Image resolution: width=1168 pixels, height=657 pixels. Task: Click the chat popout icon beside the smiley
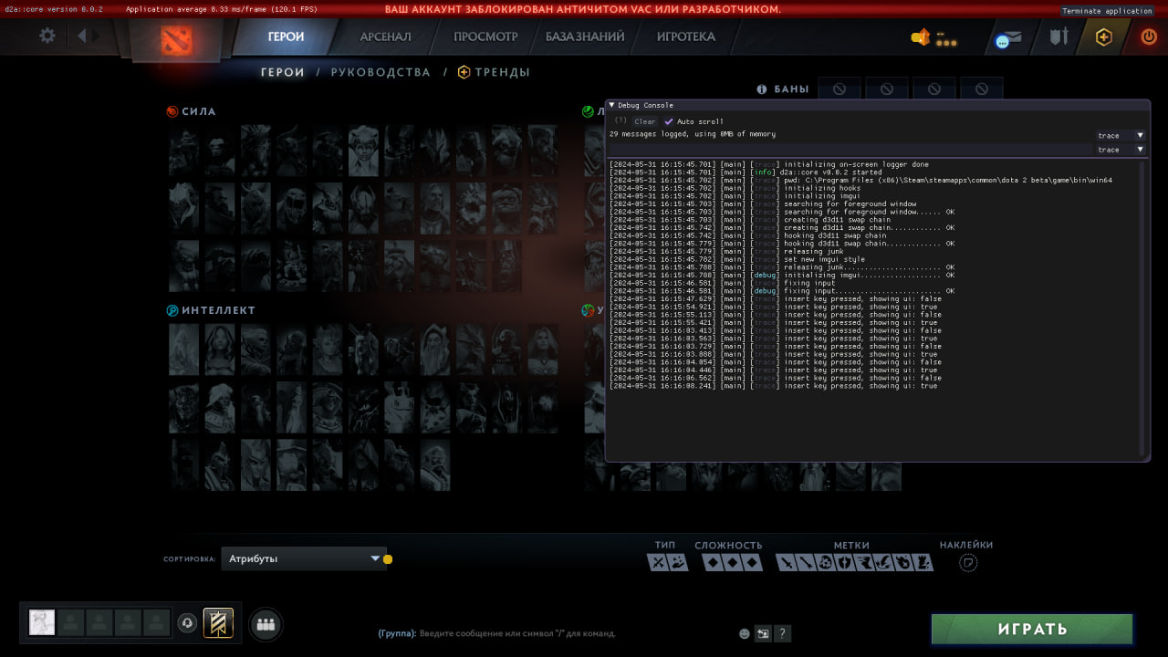click(763, 633)
